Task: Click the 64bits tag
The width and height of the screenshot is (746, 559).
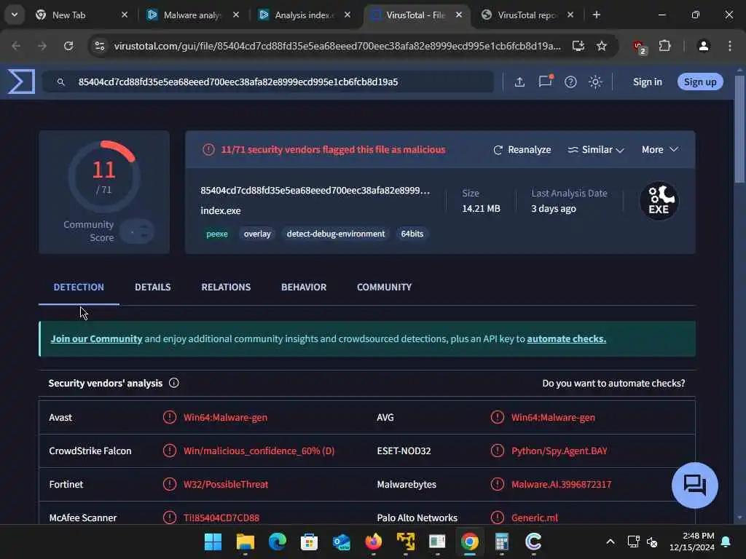Action: [412, 234]
